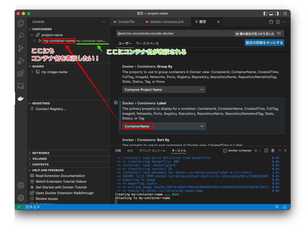This screenshot has width=305, height=229.
Task: Open Read Extension Documentation
Action: [60, 176]
